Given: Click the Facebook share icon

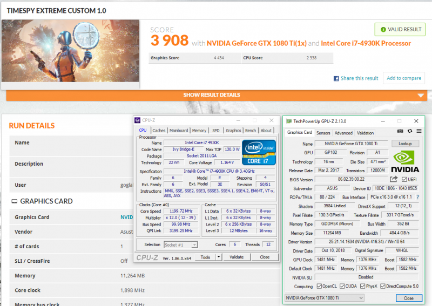Looking at the screenshot, I should tap(336, 78).
